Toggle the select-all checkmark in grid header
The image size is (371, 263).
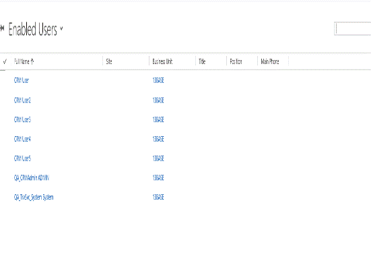[5, 62]
